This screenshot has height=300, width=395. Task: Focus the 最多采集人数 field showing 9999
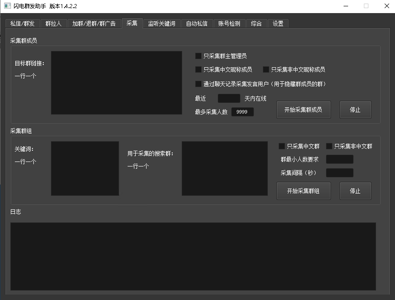pyautogui.click(x=242, y=112)
